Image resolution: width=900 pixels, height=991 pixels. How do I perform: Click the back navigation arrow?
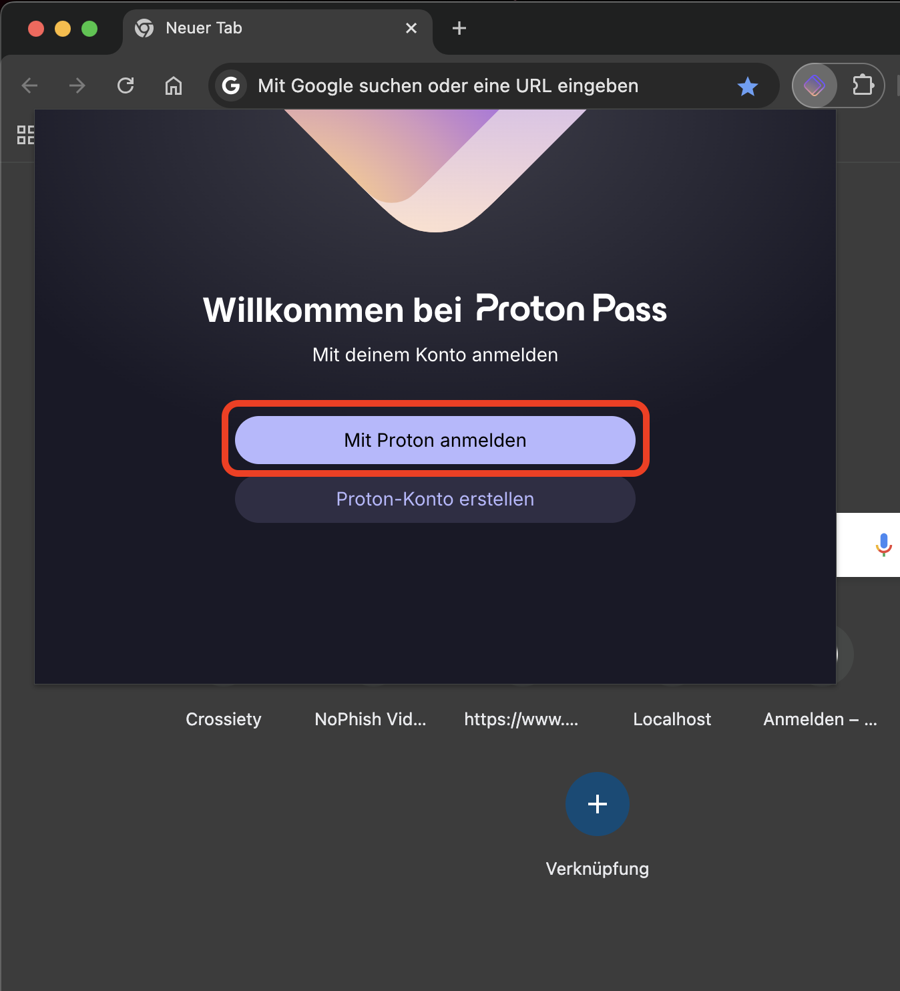tap(29, 85)
